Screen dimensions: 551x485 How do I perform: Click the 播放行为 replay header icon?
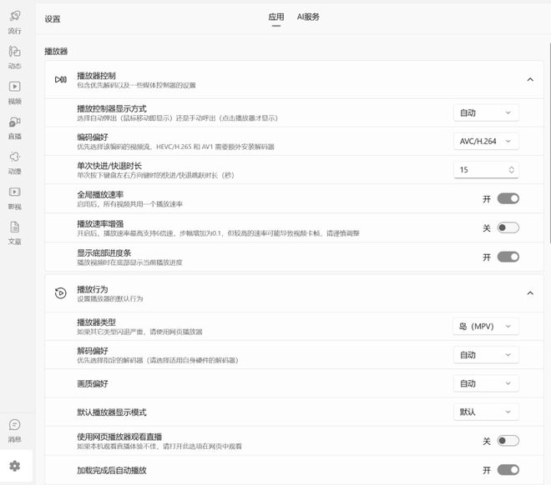60,292
